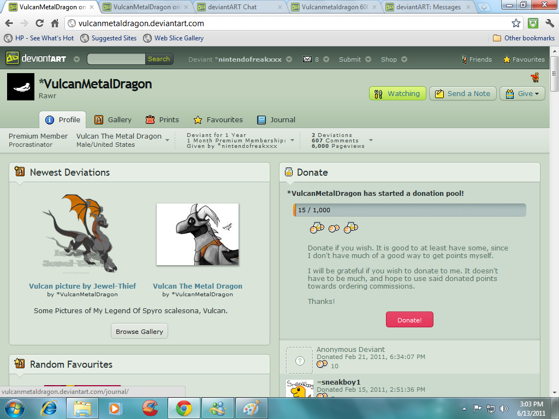
Task: Click the HP - See What's Hot bookmark
Action: 39,38
